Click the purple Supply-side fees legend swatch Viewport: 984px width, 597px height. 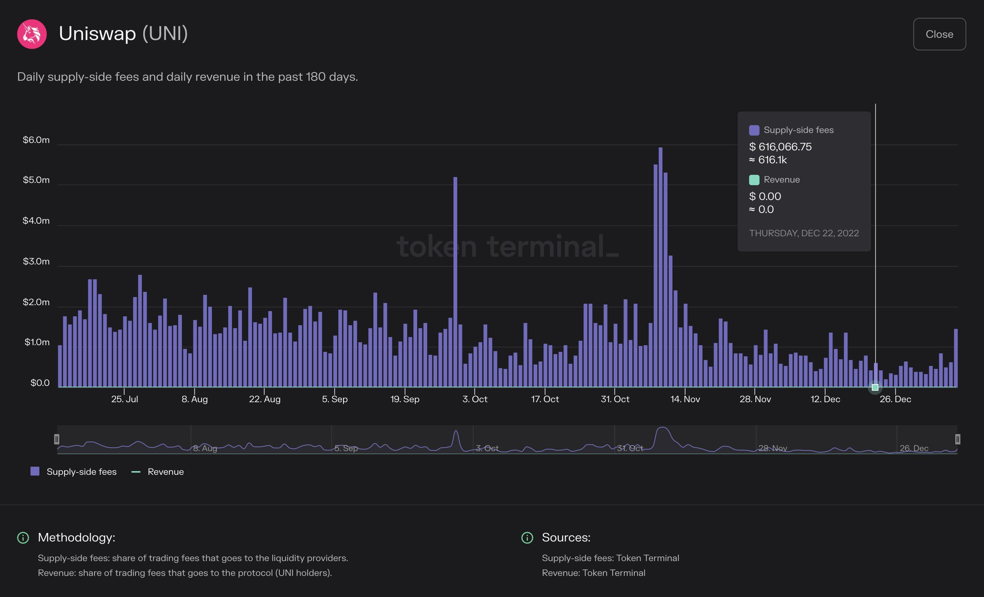[x=35, y=471]
